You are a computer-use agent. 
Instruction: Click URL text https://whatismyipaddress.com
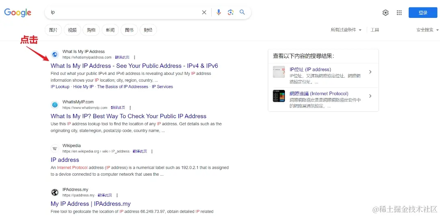(x=87, y=57)
